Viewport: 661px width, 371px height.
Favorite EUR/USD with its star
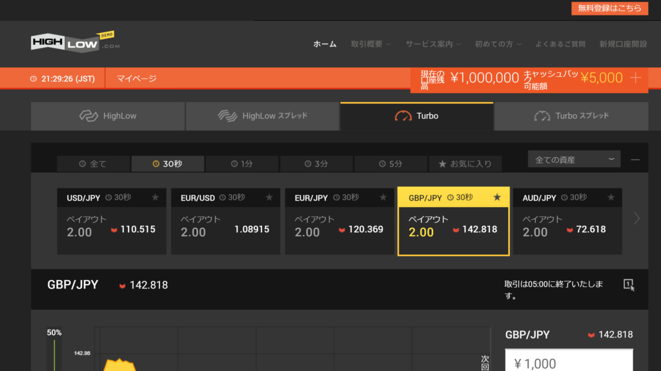(x=269, y=197)
